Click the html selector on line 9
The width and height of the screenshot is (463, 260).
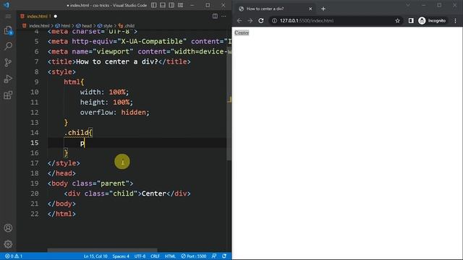coord(72,82)
